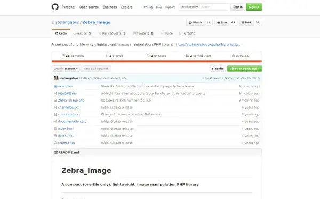Image resolution: width=320 pixels, height=199 pixels.
Task: Open the Graphs tab
Action: (x=187, y=34)
